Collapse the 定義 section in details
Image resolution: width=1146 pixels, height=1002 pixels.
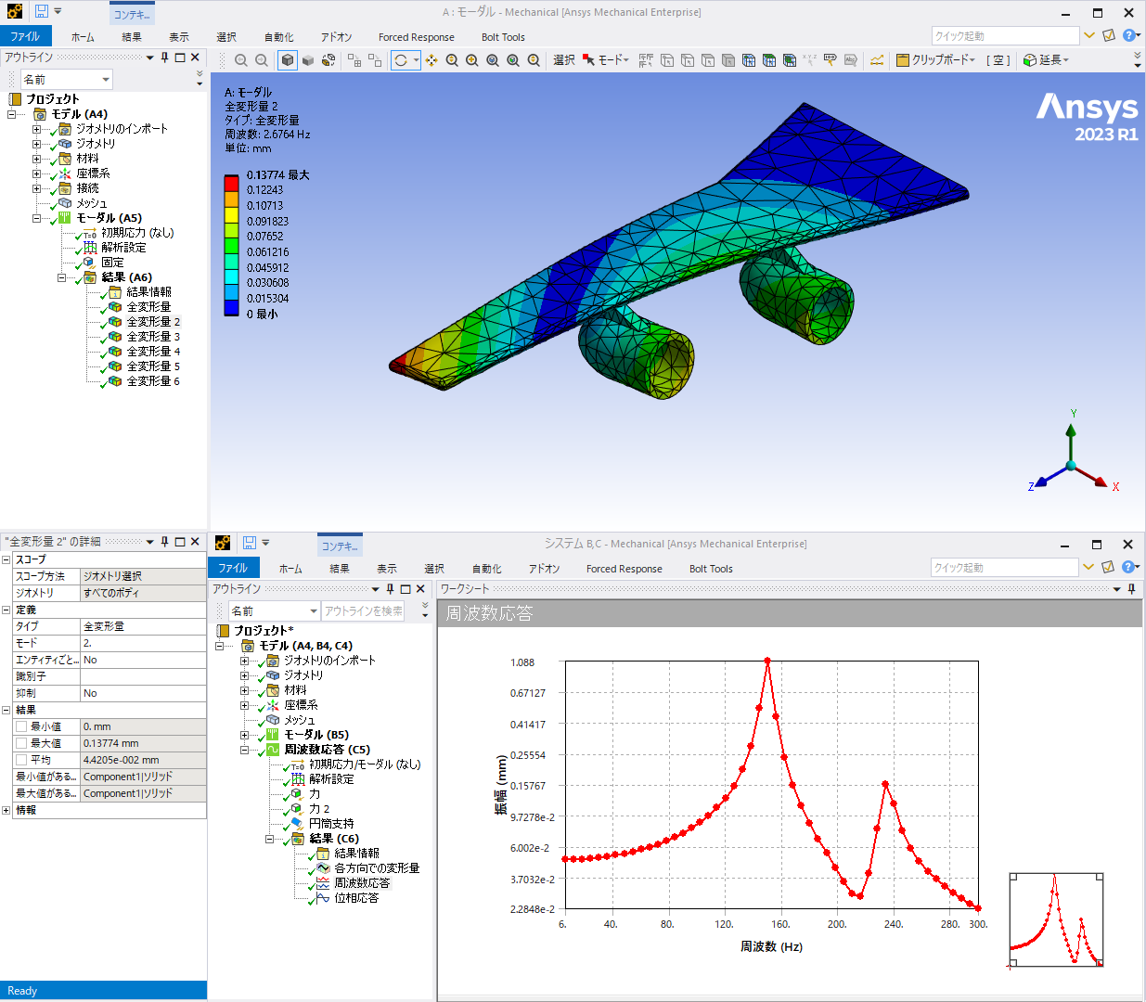pyautogui.click(x=6, y=610)
